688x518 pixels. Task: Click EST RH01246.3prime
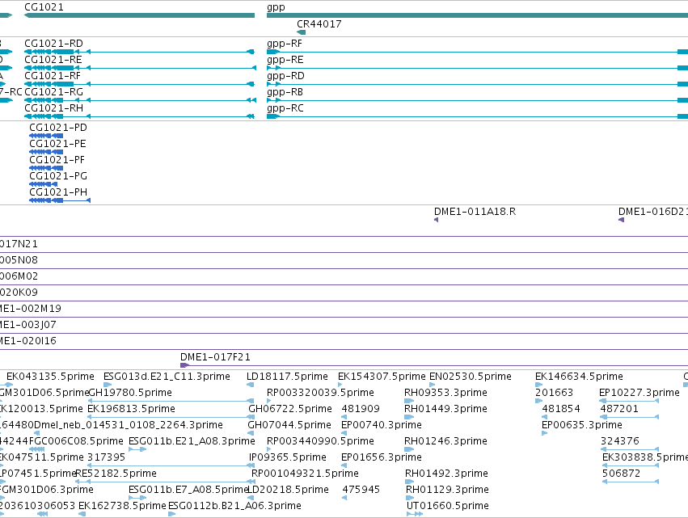point(445,441)
